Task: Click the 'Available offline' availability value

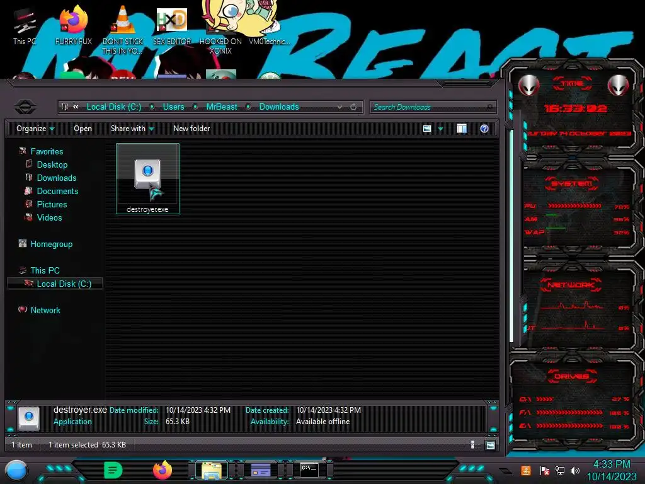Action: tap(323, 422)
